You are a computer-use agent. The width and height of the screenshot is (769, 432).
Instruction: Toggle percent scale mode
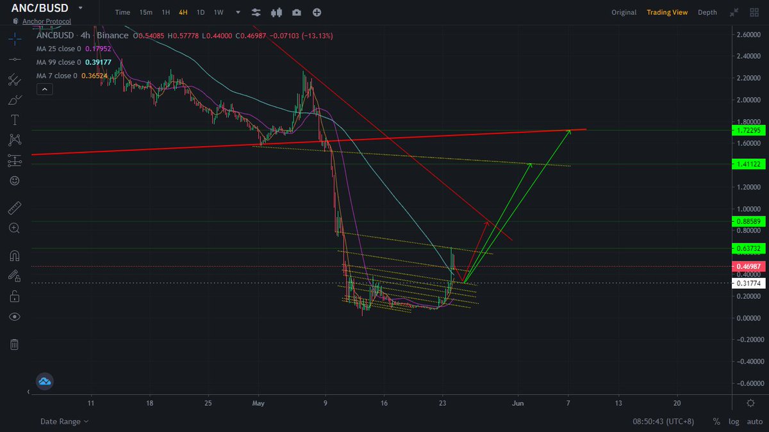tap(716, 422)
